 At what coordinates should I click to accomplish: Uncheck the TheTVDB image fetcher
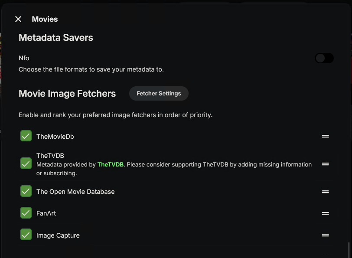pos(26,163)
